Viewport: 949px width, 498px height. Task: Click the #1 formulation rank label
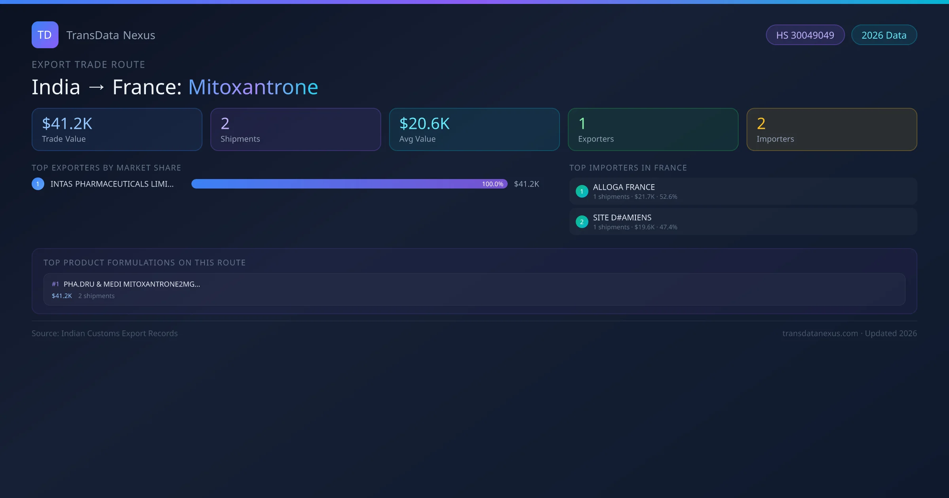55,284
